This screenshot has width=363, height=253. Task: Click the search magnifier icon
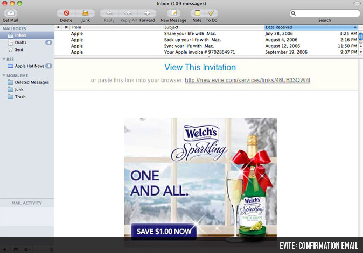tap(294, 13)
